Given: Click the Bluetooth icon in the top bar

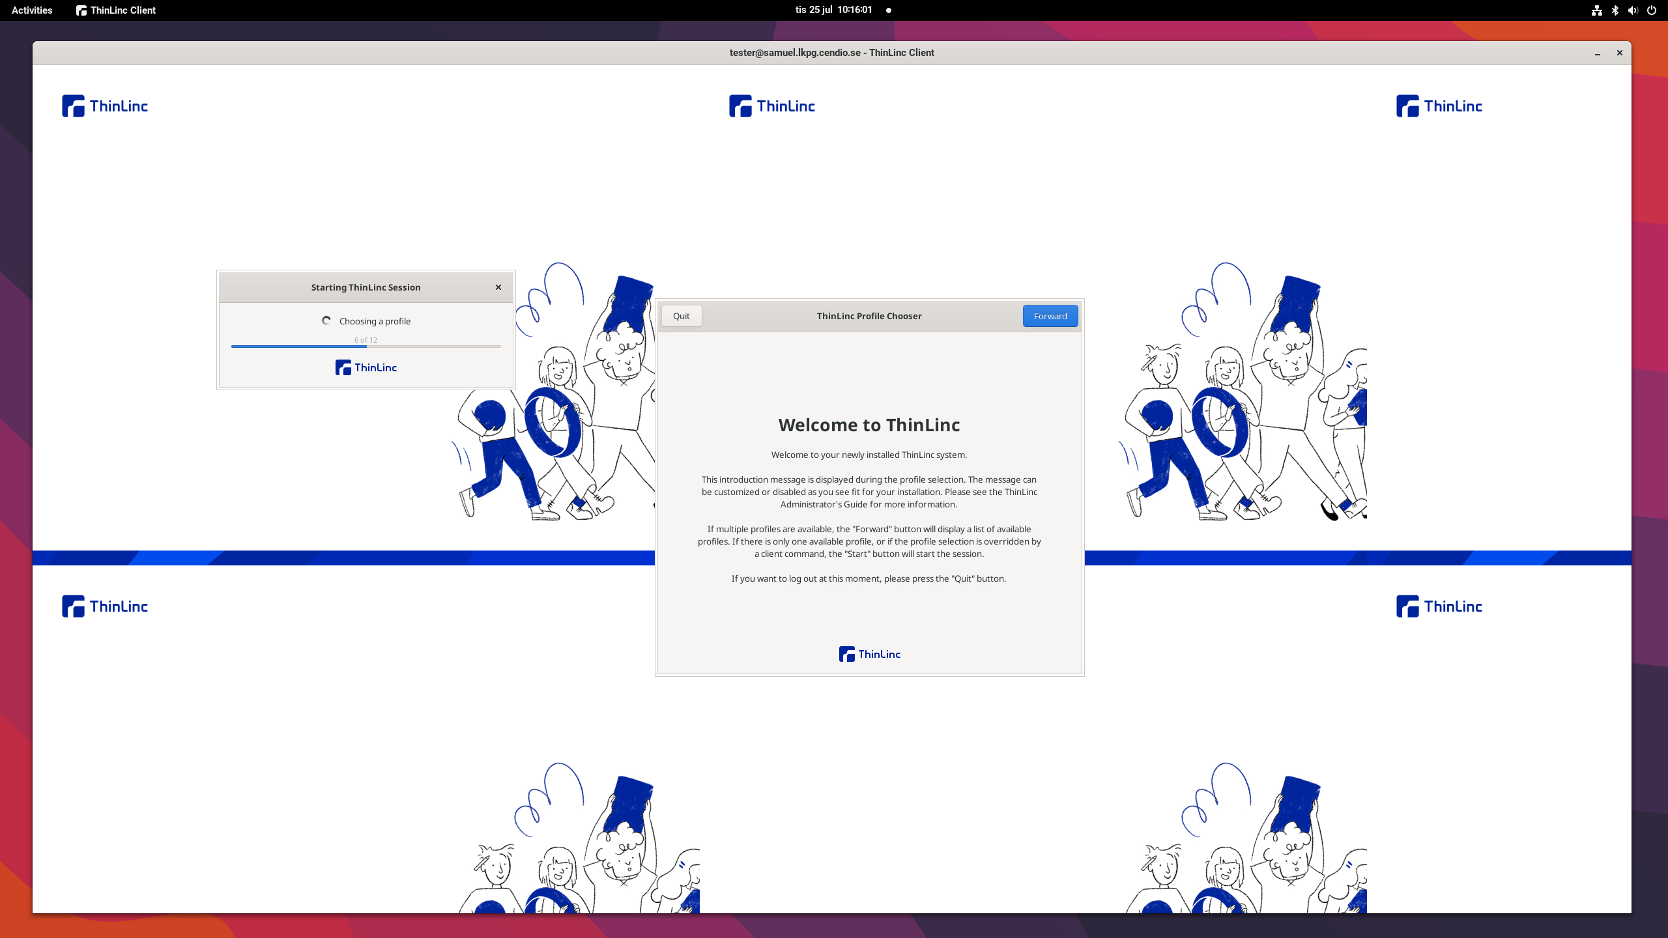Looking at the screenshot, I should [1615, 10].
